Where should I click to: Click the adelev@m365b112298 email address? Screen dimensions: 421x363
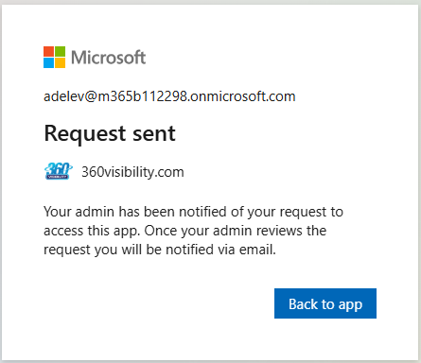169,96
